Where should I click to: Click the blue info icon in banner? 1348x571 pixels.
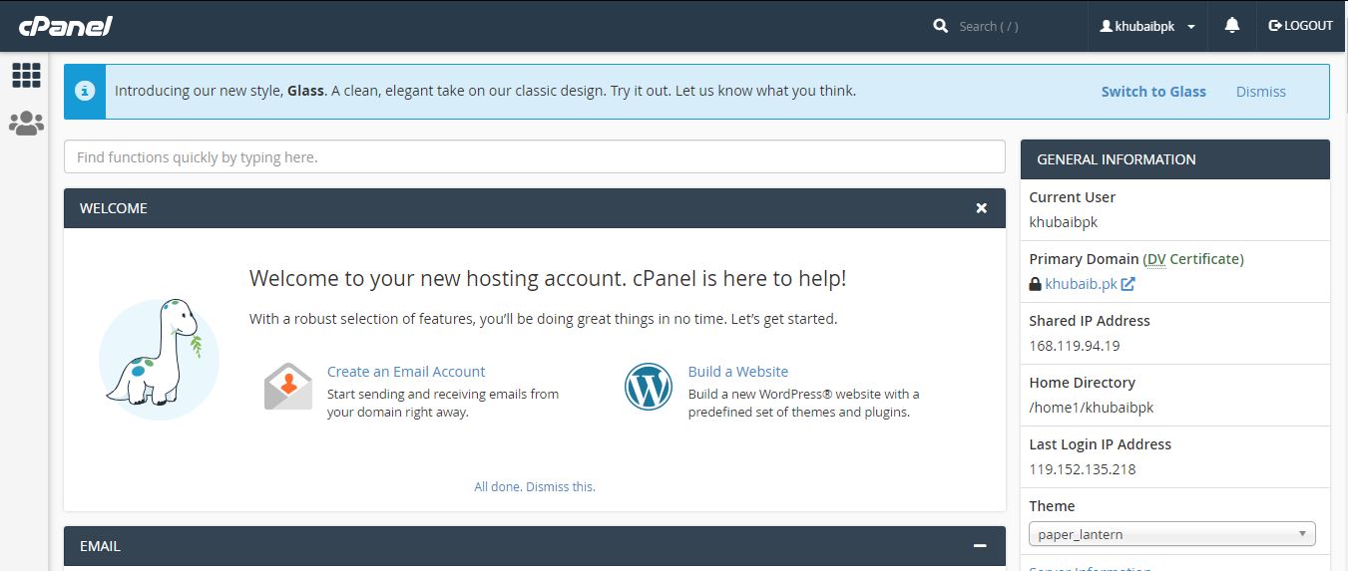pyautogui.click(x=85, y=92)
